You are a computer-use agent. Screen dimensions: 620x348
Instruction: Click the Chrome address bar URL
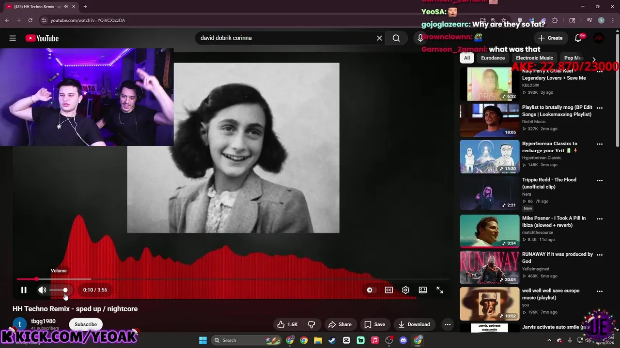88,20
